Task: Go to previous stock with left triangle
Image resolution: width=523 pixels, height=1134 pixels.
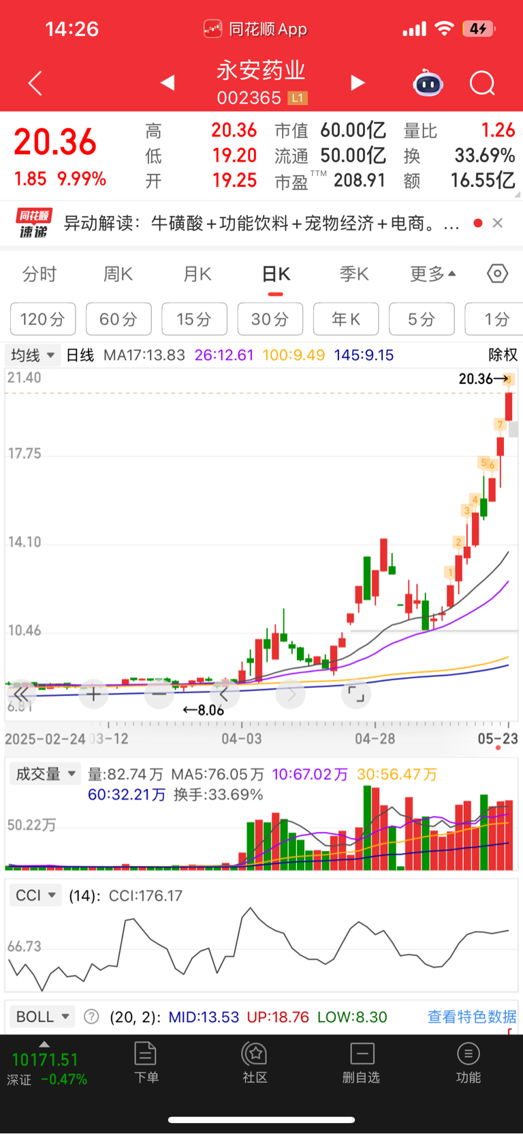Action: [x=168, y=83]
